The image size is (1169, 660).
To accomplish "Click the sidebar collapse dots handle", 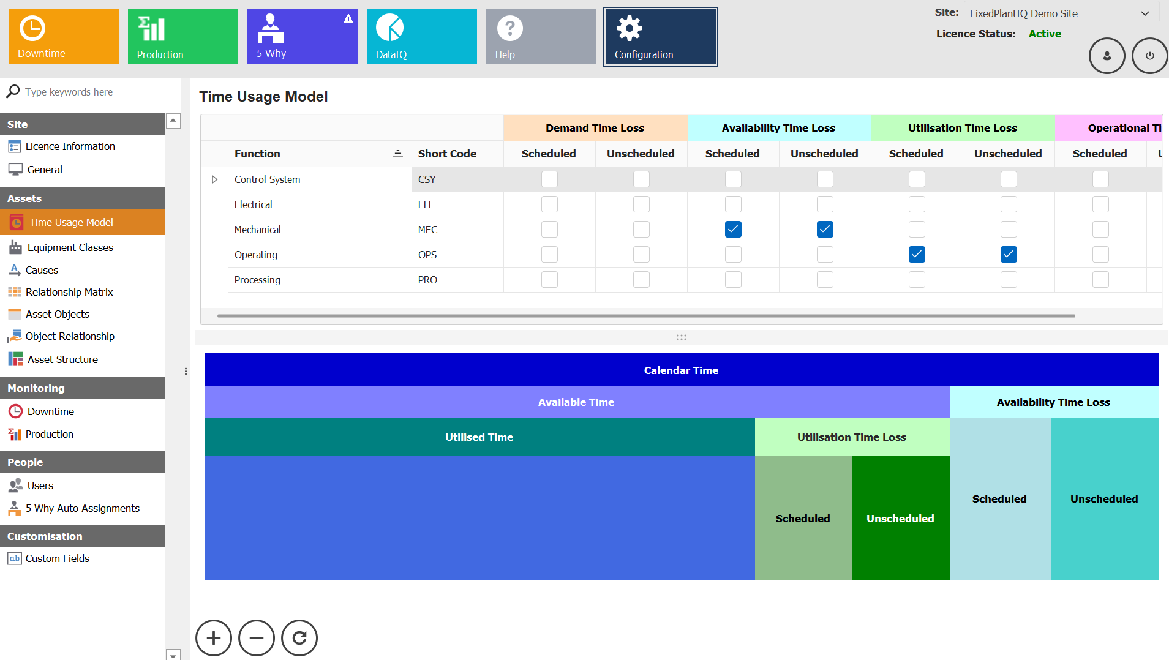I will click(x=186, y=372).
